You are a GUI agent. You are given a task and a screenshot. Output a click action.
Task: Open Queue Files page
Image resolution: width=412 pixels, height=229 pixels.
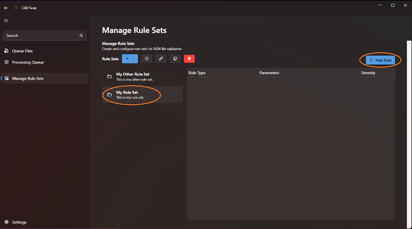(22, 51)
